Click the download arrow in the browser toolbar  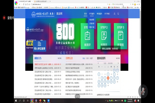tap(137, 4)
